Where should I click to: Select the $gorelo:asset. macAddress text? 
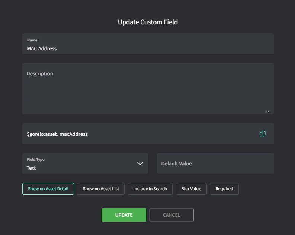[57, 134]
